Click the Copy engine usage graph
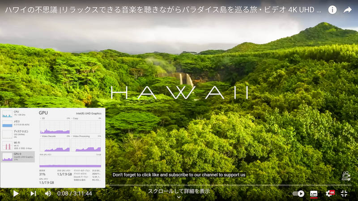This screenshot has width=358, height=201. pos(86,127)
